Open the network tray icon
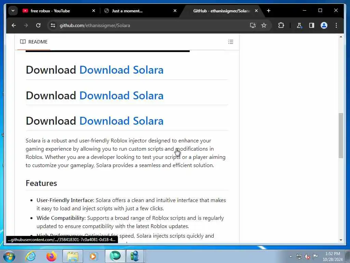The width and height of the screenshot is (350, 263). pos(299,256)
